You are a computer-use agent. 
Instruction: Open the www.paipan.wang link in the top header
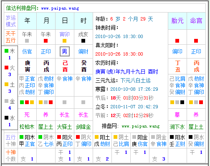[x=60, y=8]
